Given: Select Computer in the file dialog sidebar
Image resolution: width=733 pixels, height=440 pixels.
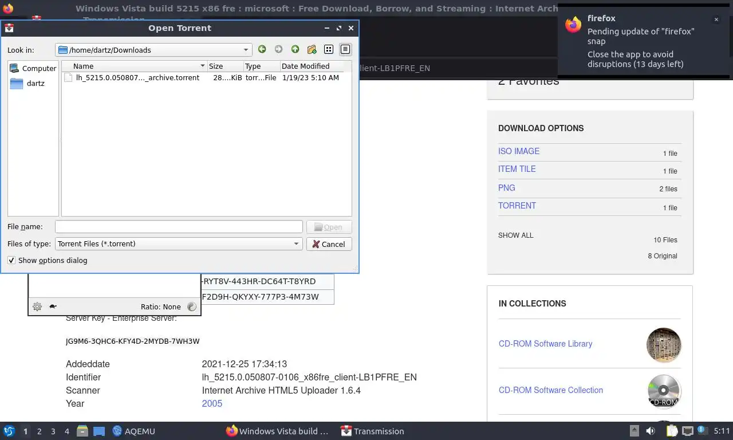Looking at the screenshot, I should tap(33, 68).
